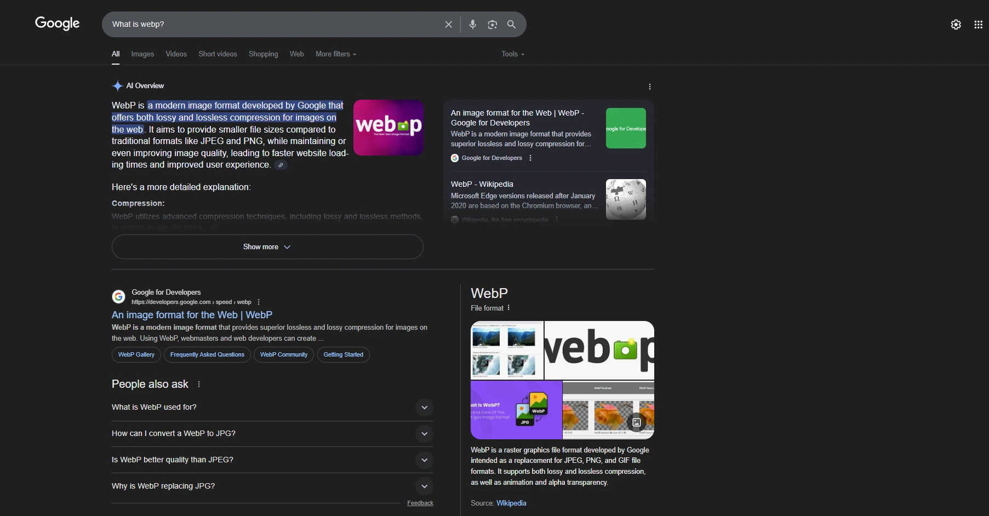This screenshot has height=516, width=989.
Task: Expand AI Overview with Show more
Action: 267,247
